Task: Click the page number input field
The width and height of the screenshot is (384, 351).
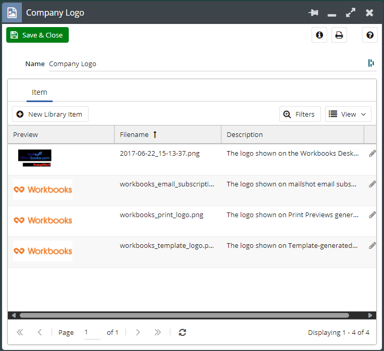Action: 92,332
